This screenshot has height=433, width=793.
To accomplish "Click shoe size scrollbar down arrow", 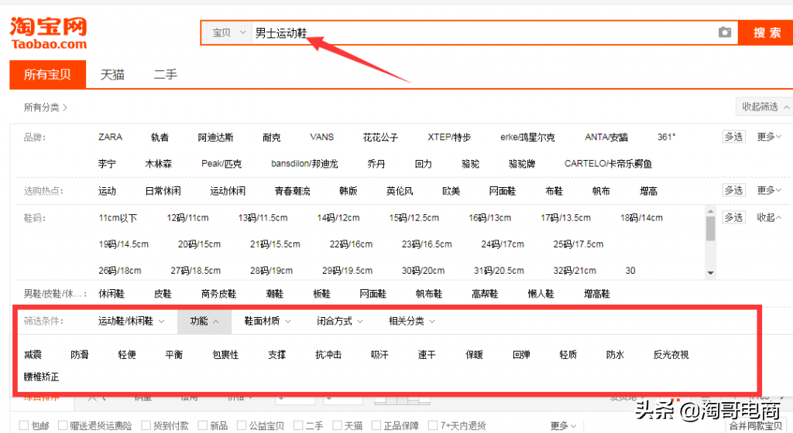I will [x=711, y=273].
